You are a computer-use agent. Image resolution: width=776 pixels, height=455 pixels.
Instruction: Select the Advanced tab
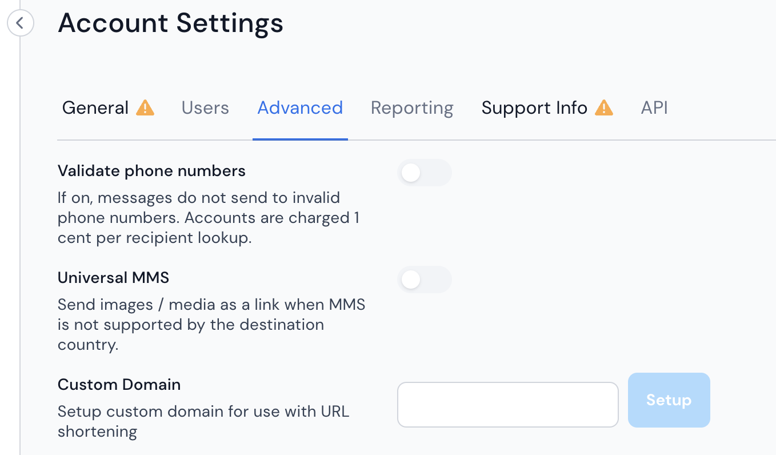point(300,107)
